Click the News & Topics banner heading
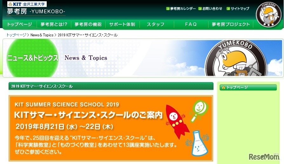Screen dimensions: 284x164 (x=86, y=58)
